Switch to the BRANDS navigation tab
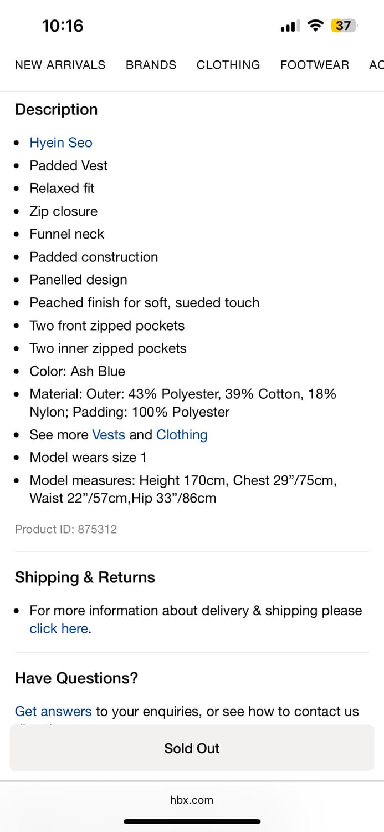Viewport: 384px width, 832px height. (x=151, y=65)
